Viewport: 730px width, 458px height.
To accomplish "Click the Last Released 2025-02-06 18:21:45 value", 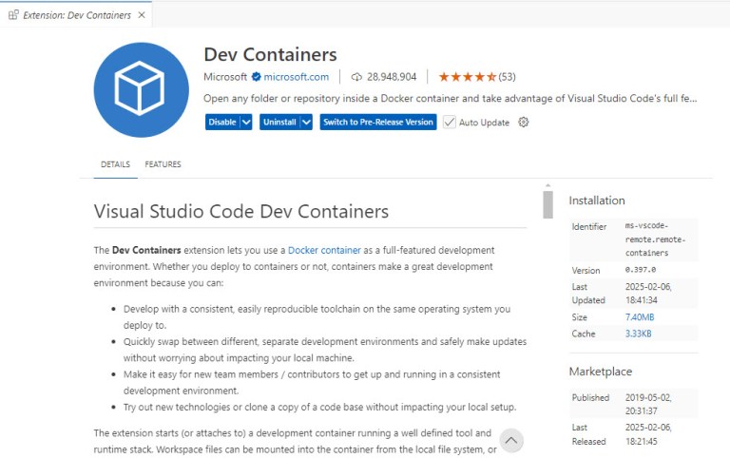I will click(648, 434).
